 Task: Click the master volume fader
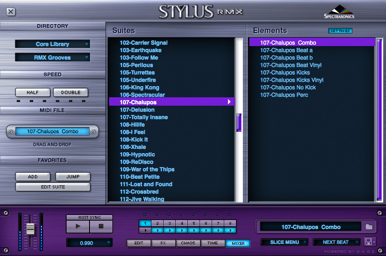(x=31, y=229)
